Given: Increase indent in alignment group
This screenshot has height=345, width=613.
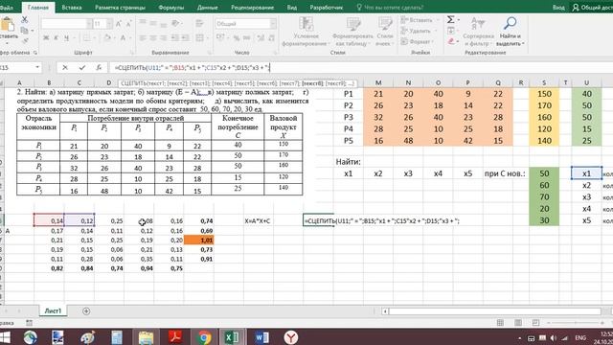Looking at the screenshot, I should pyautogui.click(x=185, y=38).
